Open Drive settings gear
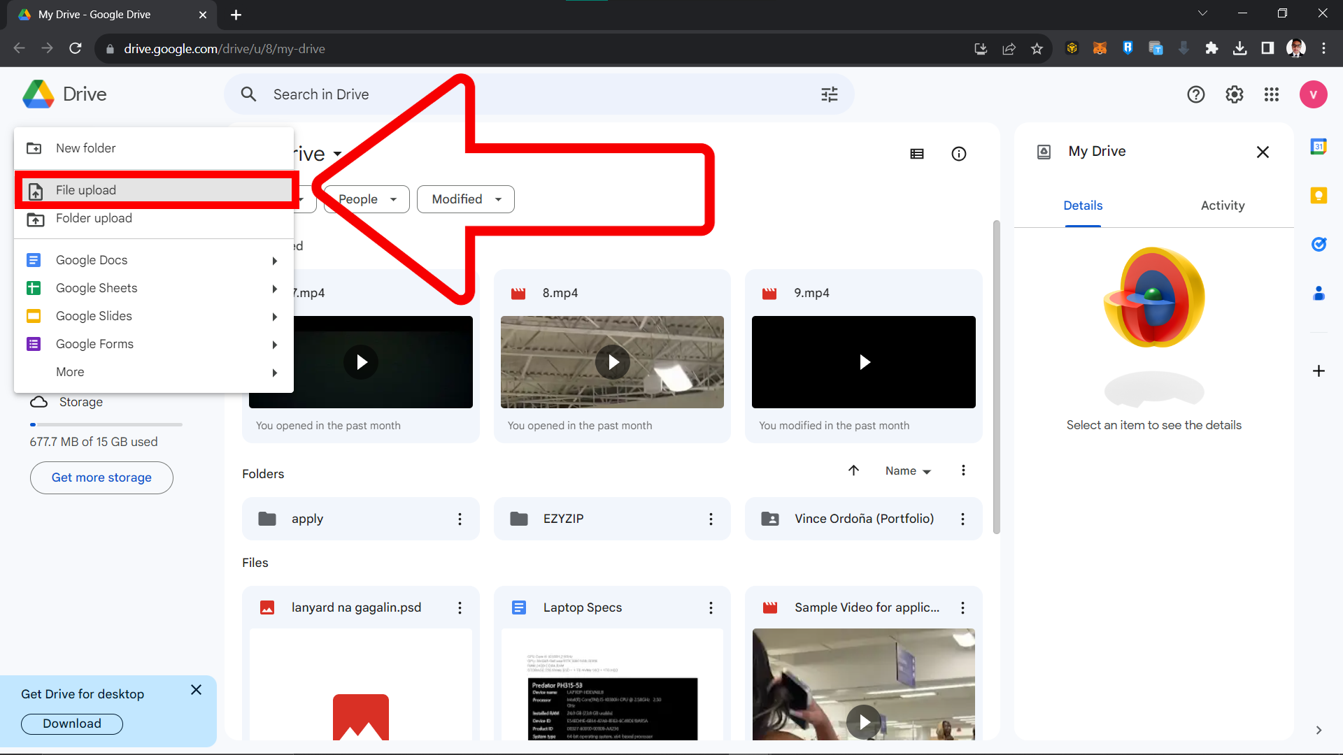Screen dimensions: 1343x755 1234,94
